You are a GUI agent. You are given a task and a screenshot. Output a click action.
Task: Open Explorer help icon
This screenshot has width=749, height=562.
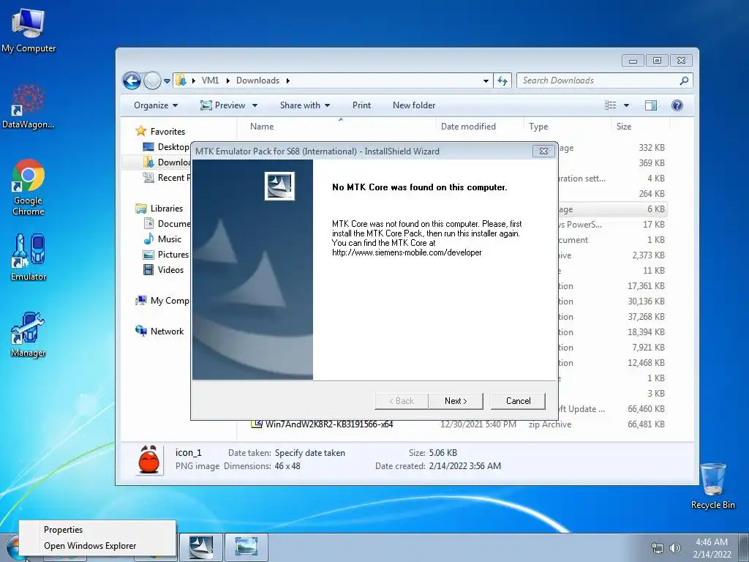coord(677,105)
